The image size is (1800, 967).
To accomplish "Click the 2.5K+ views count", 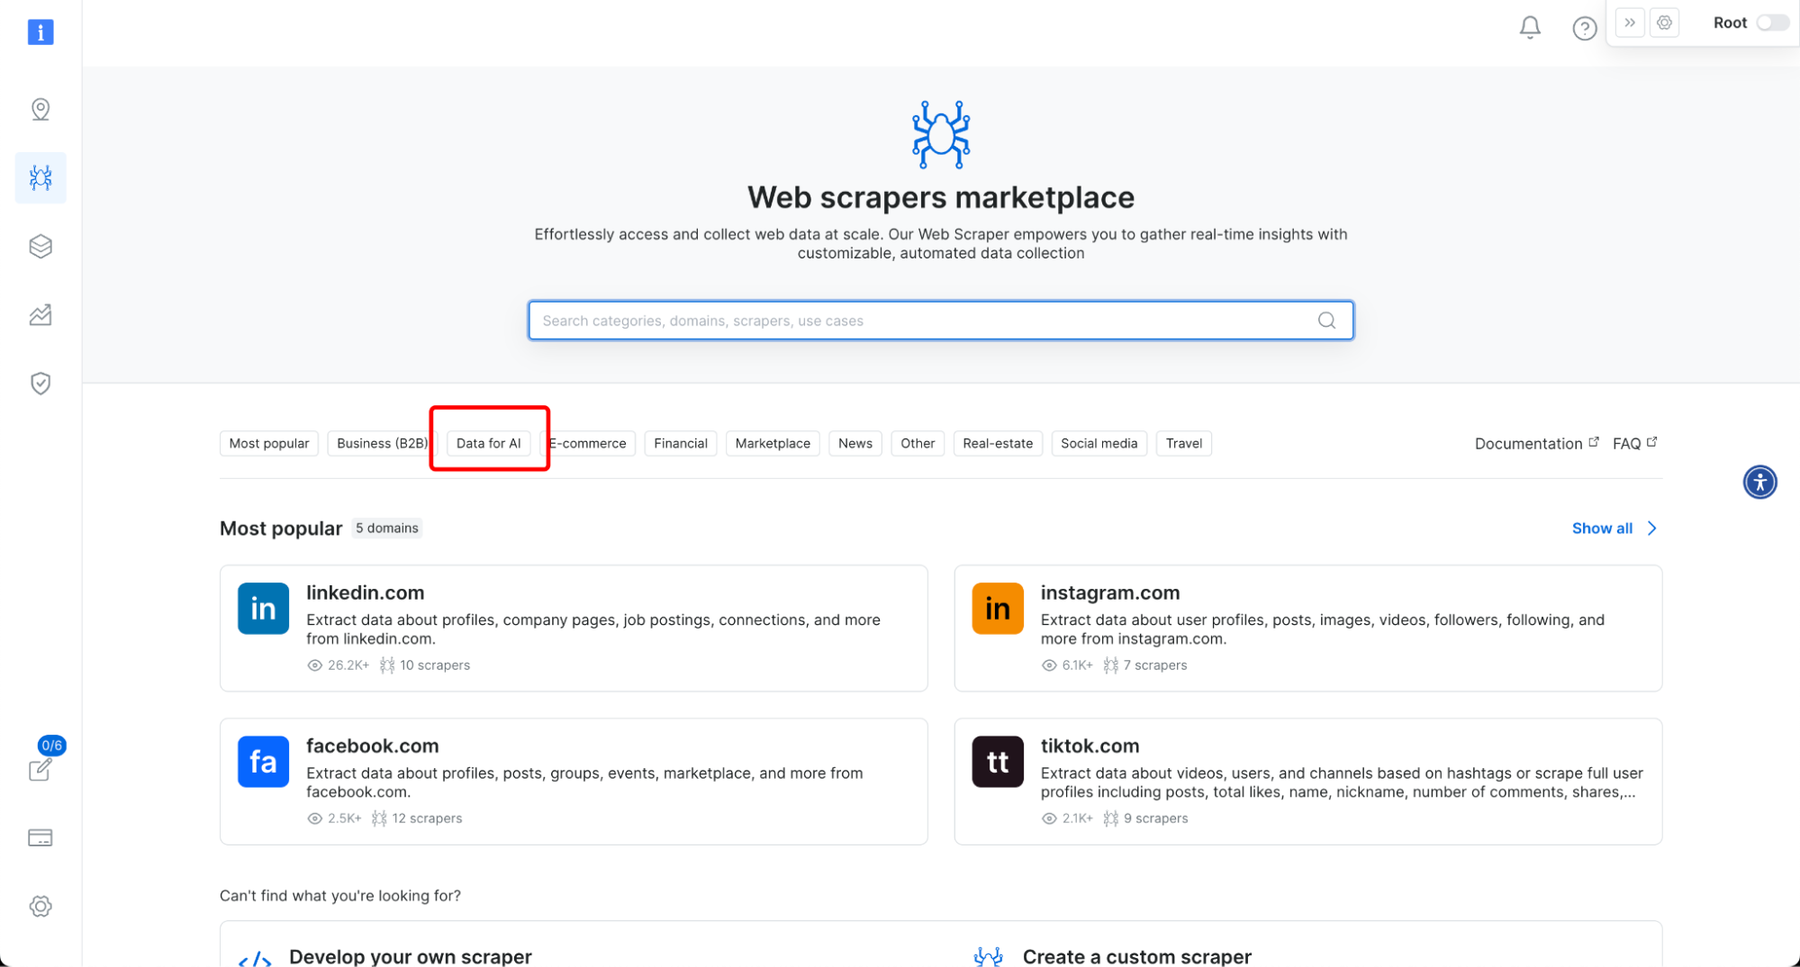I will coord(344,818).
